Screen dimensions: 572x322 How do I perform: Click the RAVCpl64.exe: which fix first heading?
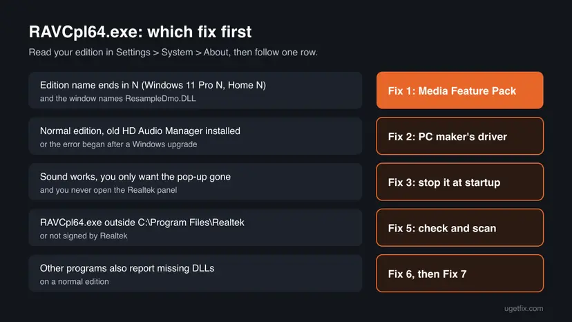point(140,32)
